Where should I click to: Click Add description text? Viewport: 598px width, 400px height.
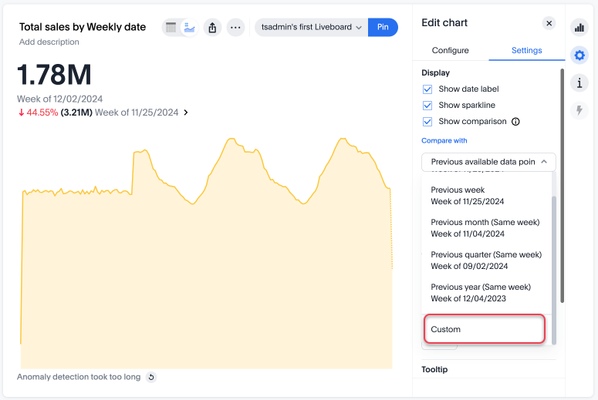click(x=49, y=42)
